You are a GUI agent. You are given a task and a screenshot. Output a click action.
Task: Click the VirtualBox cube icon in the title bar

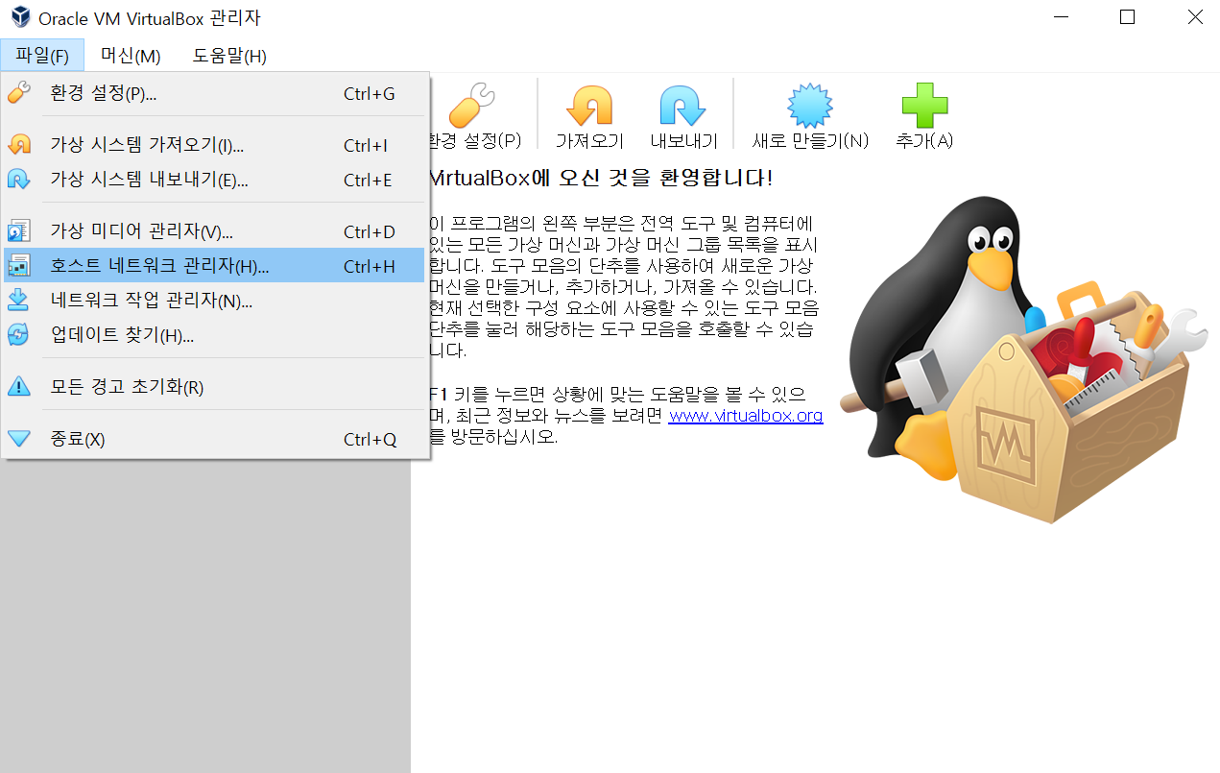tap(19, 17)
